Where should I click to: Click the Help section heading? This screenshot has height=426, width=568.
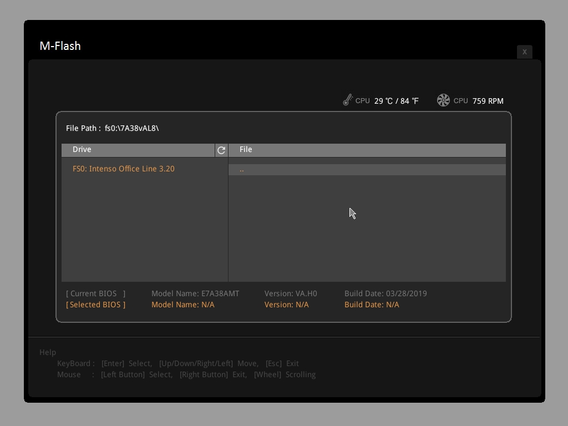(x=48, y=352)
